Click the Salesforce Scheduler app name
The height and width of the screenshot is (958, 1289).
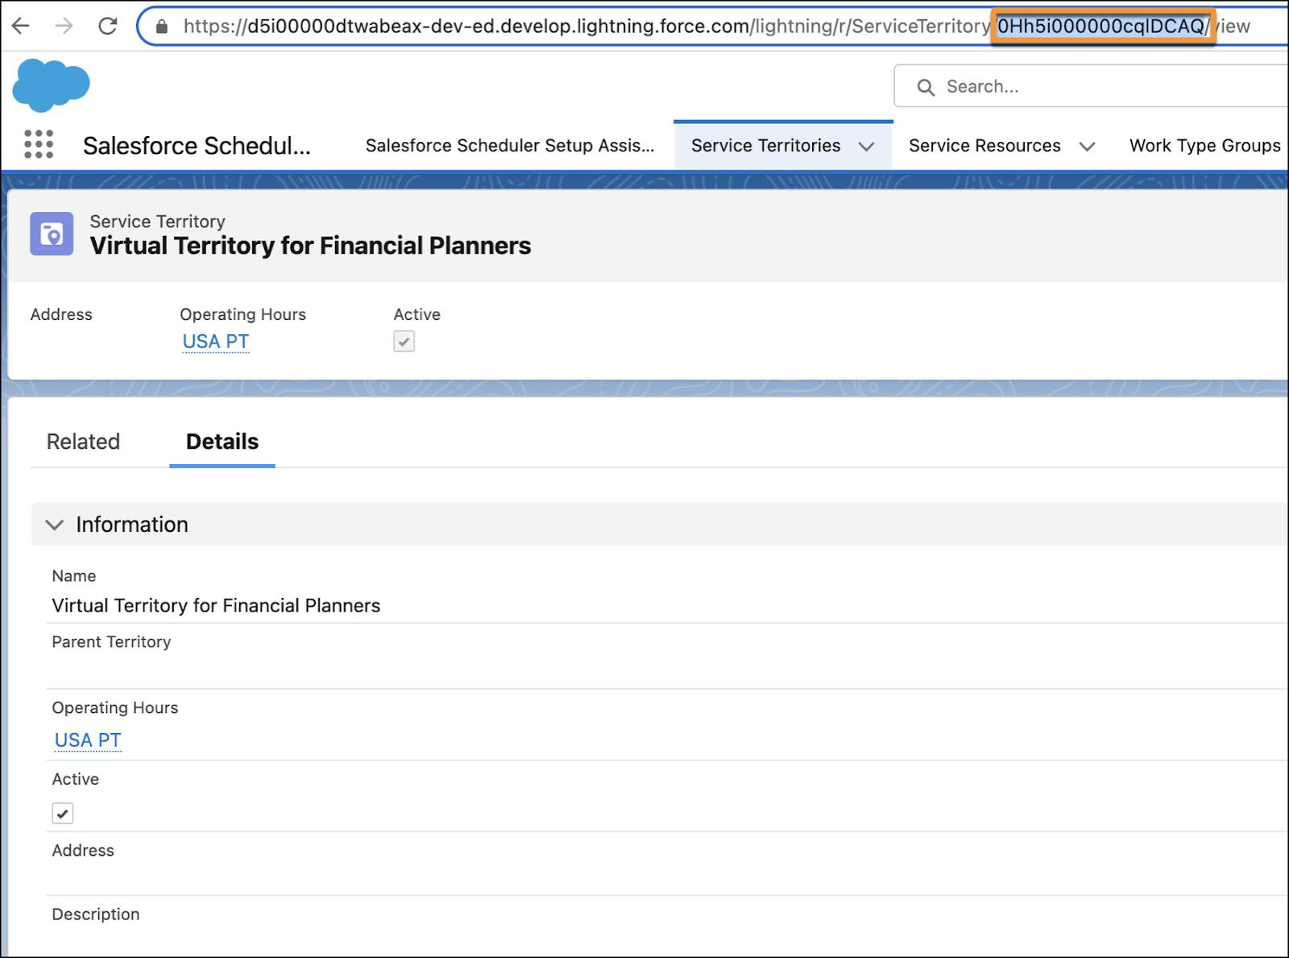(197, 146)
